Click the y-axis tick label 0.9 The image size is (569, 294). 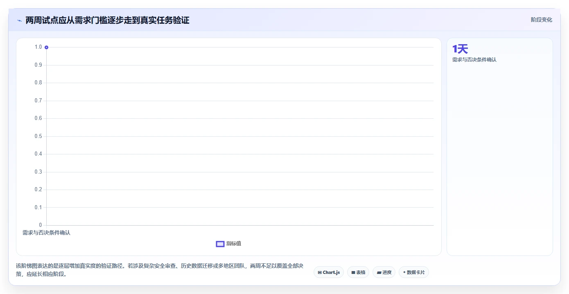(38, 65)
